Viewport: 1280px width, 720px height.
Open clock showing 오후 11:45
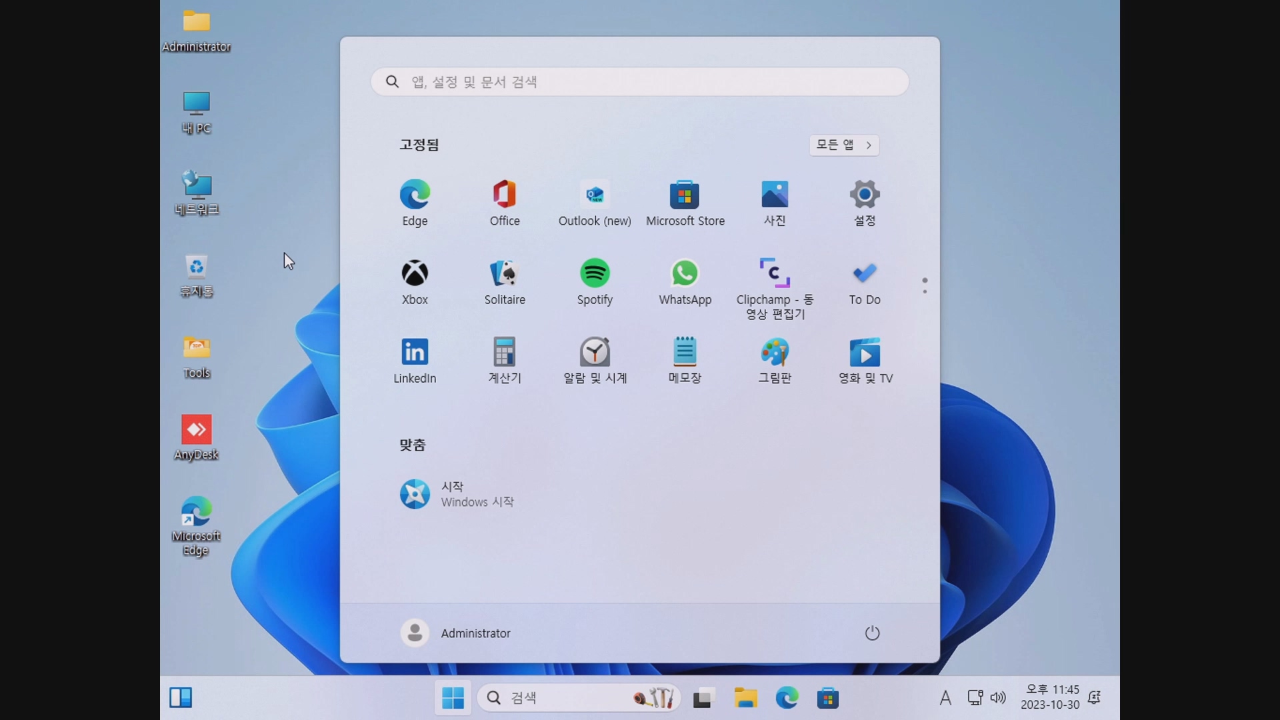point(1050,697)
